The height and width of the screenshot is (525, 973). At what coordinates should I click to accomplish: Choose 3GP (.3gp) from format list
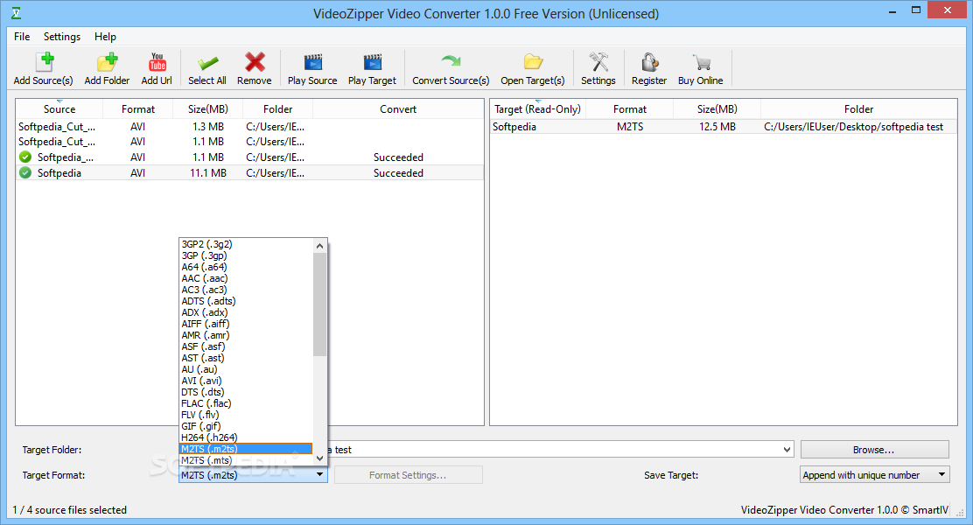click(x=246, y=255)
